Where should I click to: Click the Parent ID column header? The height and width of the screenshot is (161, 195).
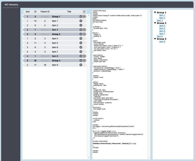pos(45,12)
